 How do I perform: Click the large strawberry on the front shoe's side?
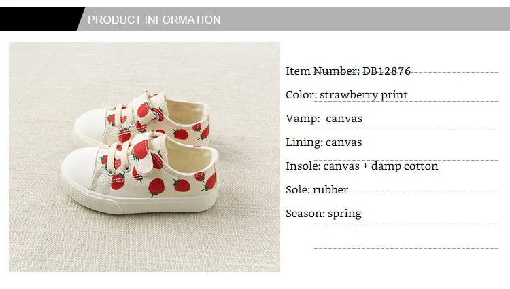pyautogui.click(x=156, y=185)
